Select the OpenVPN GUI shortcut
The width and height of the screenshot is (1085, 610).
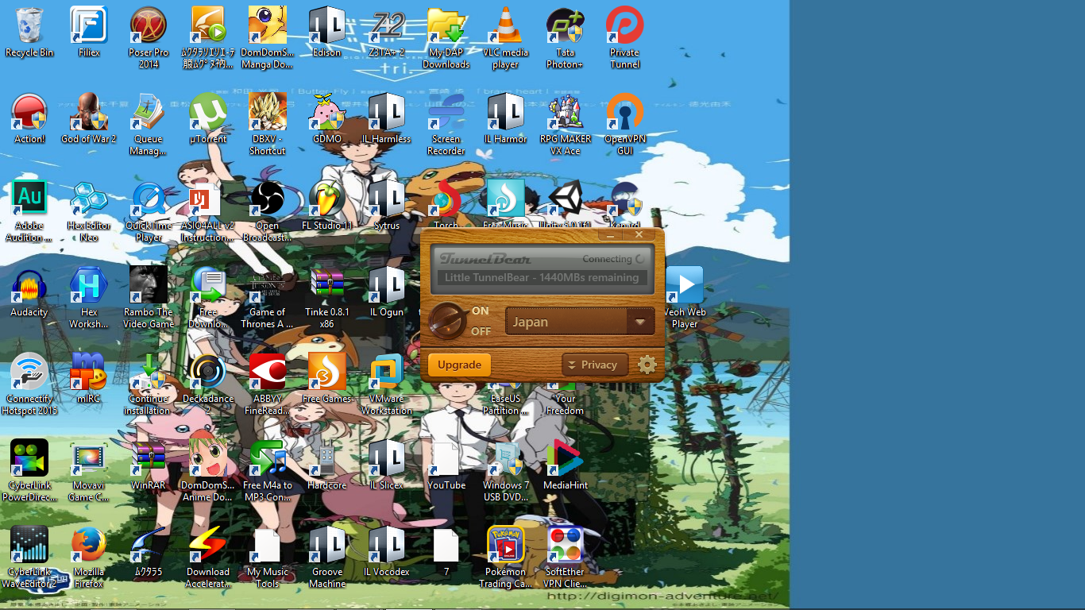625,125
